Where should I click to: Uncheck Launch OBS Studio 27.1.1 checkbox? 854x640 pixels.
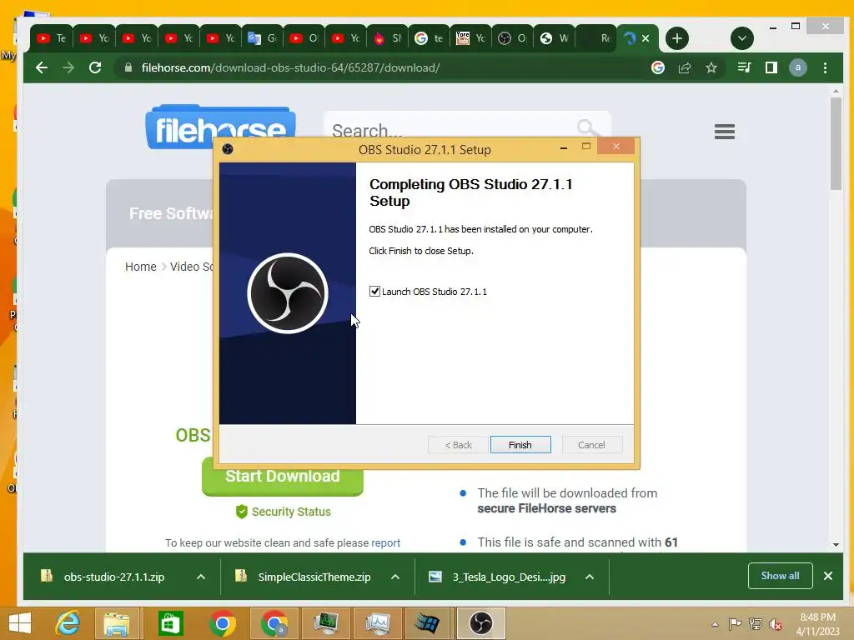click(374, 291)
